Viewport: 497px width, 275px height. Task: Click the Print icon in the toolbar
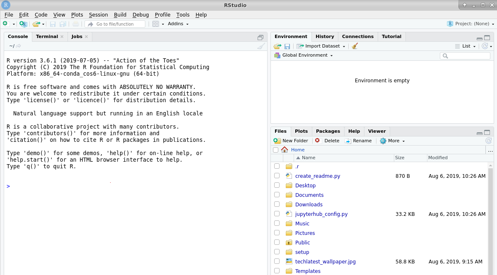tap(76, 24)
